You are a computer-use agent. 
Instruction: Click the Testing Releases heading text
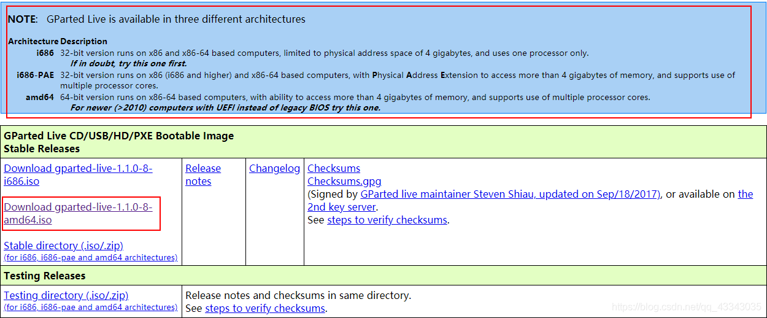click(x=45, y=276)
